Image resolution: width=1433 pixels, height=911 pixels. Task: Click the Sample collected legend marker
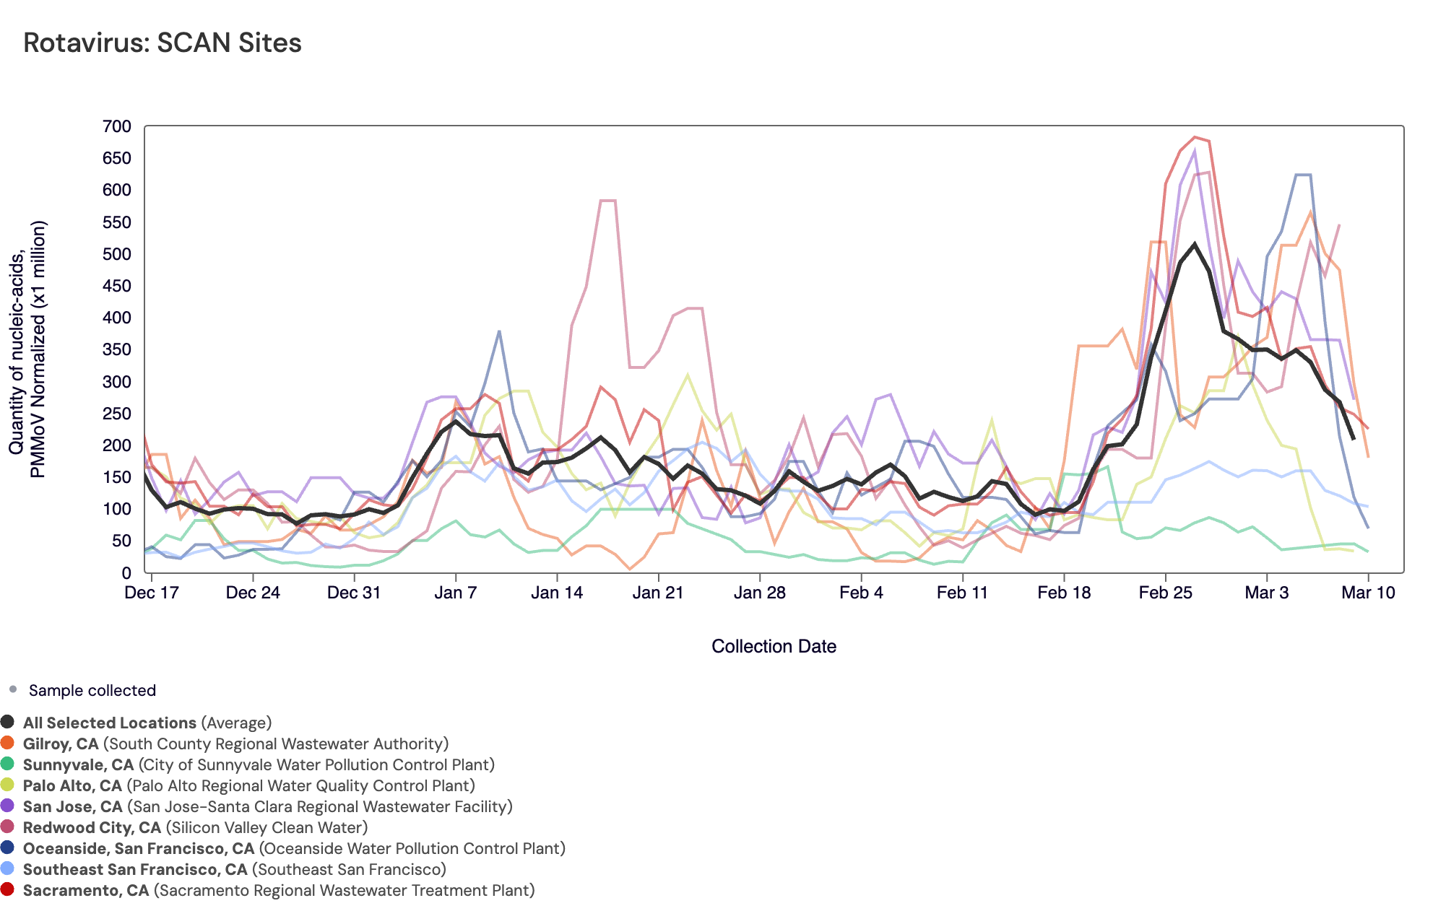[x=13, y=689]
